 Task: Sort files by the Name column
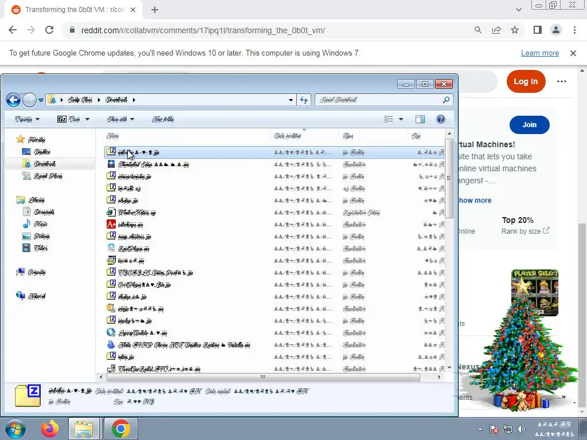[x=186, y=136]
